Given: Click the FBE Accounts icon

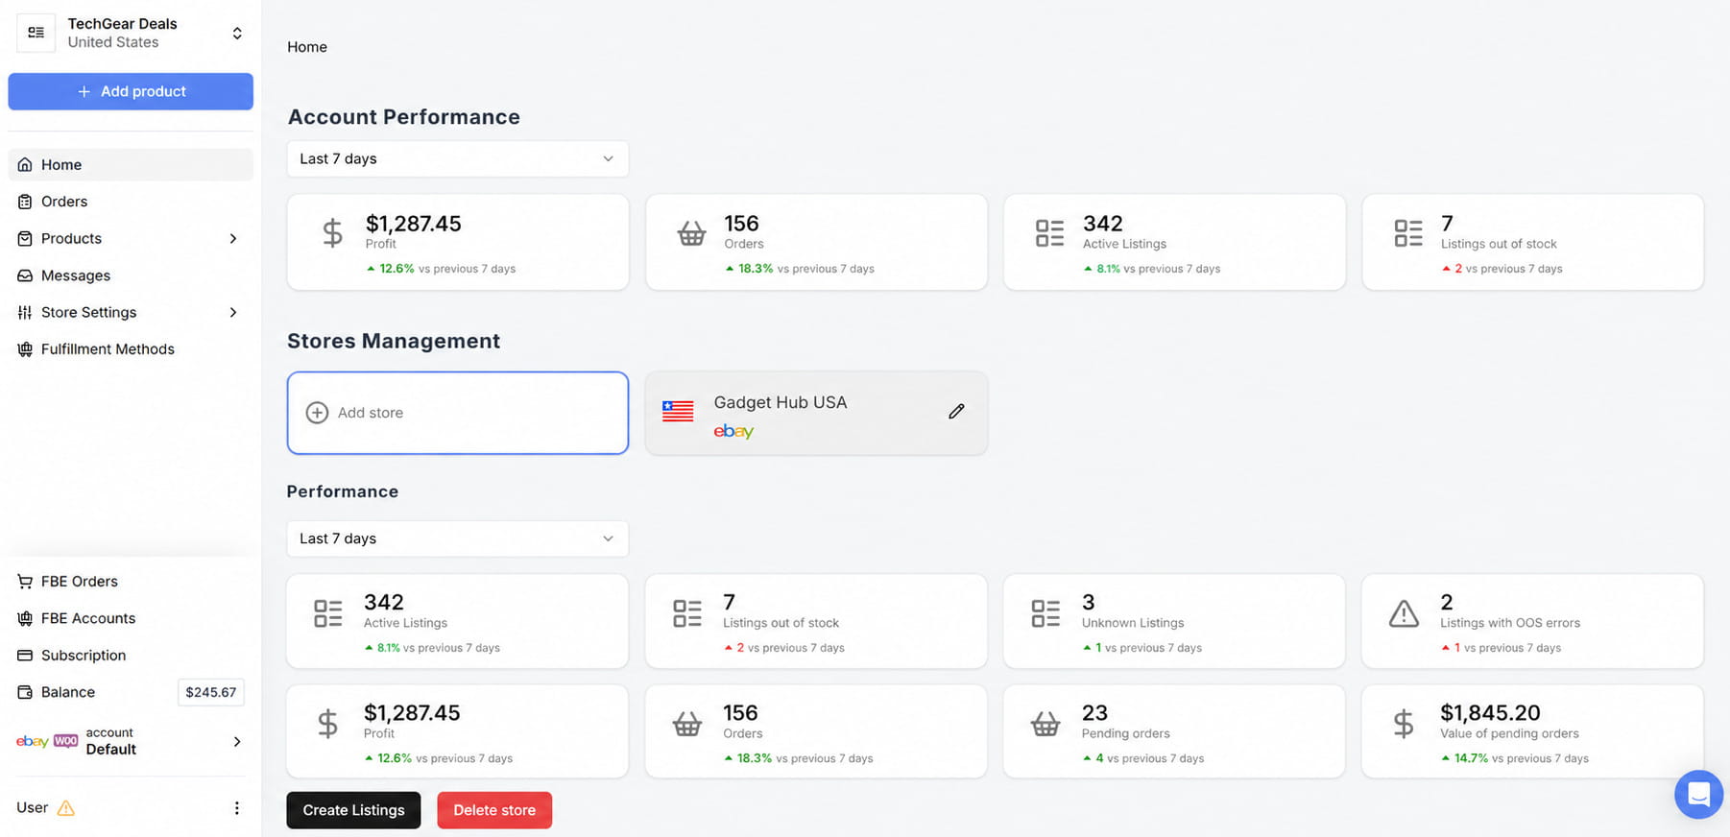Looking at the screenshot, I should (25, 618).
